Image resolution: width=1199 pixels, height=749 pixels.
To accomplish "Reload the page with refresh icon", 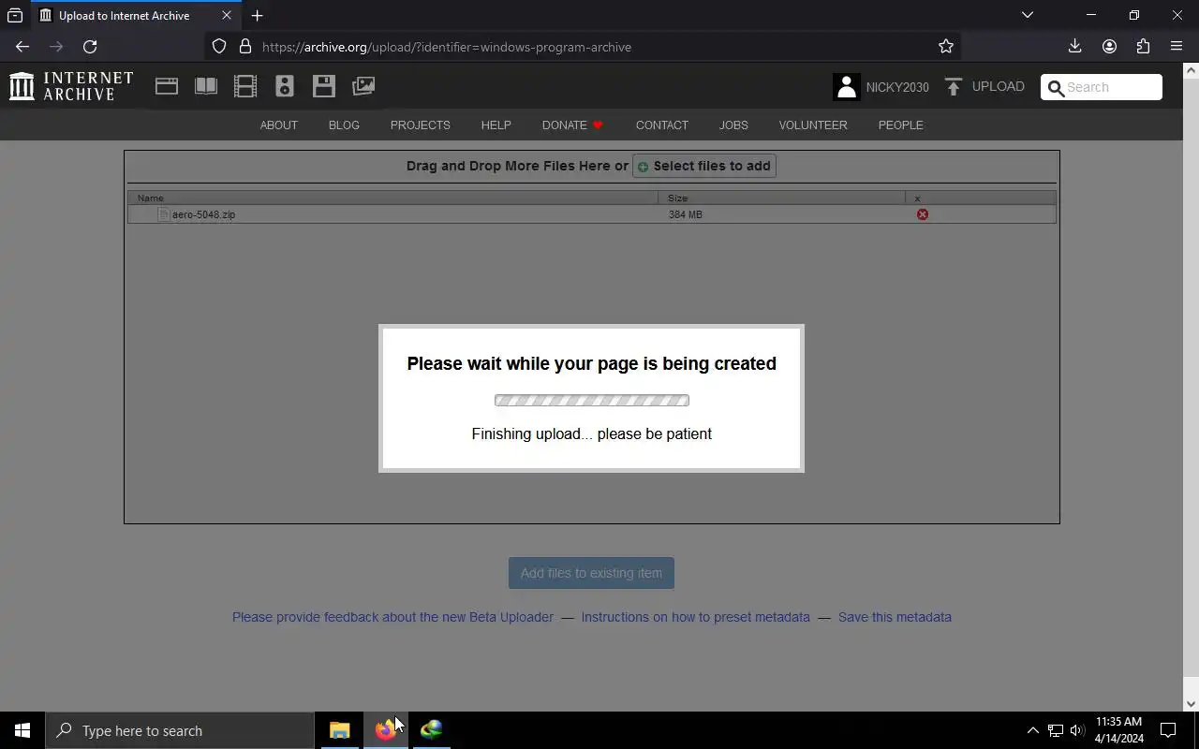I will (90, 46).
